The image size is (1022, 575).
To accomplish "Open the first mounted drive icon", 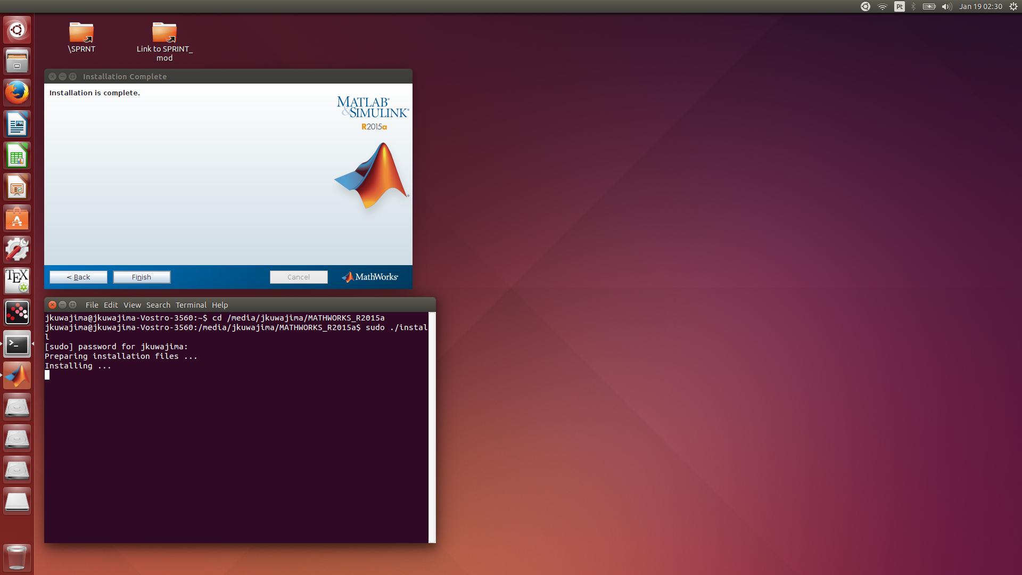I will point(17,407).
